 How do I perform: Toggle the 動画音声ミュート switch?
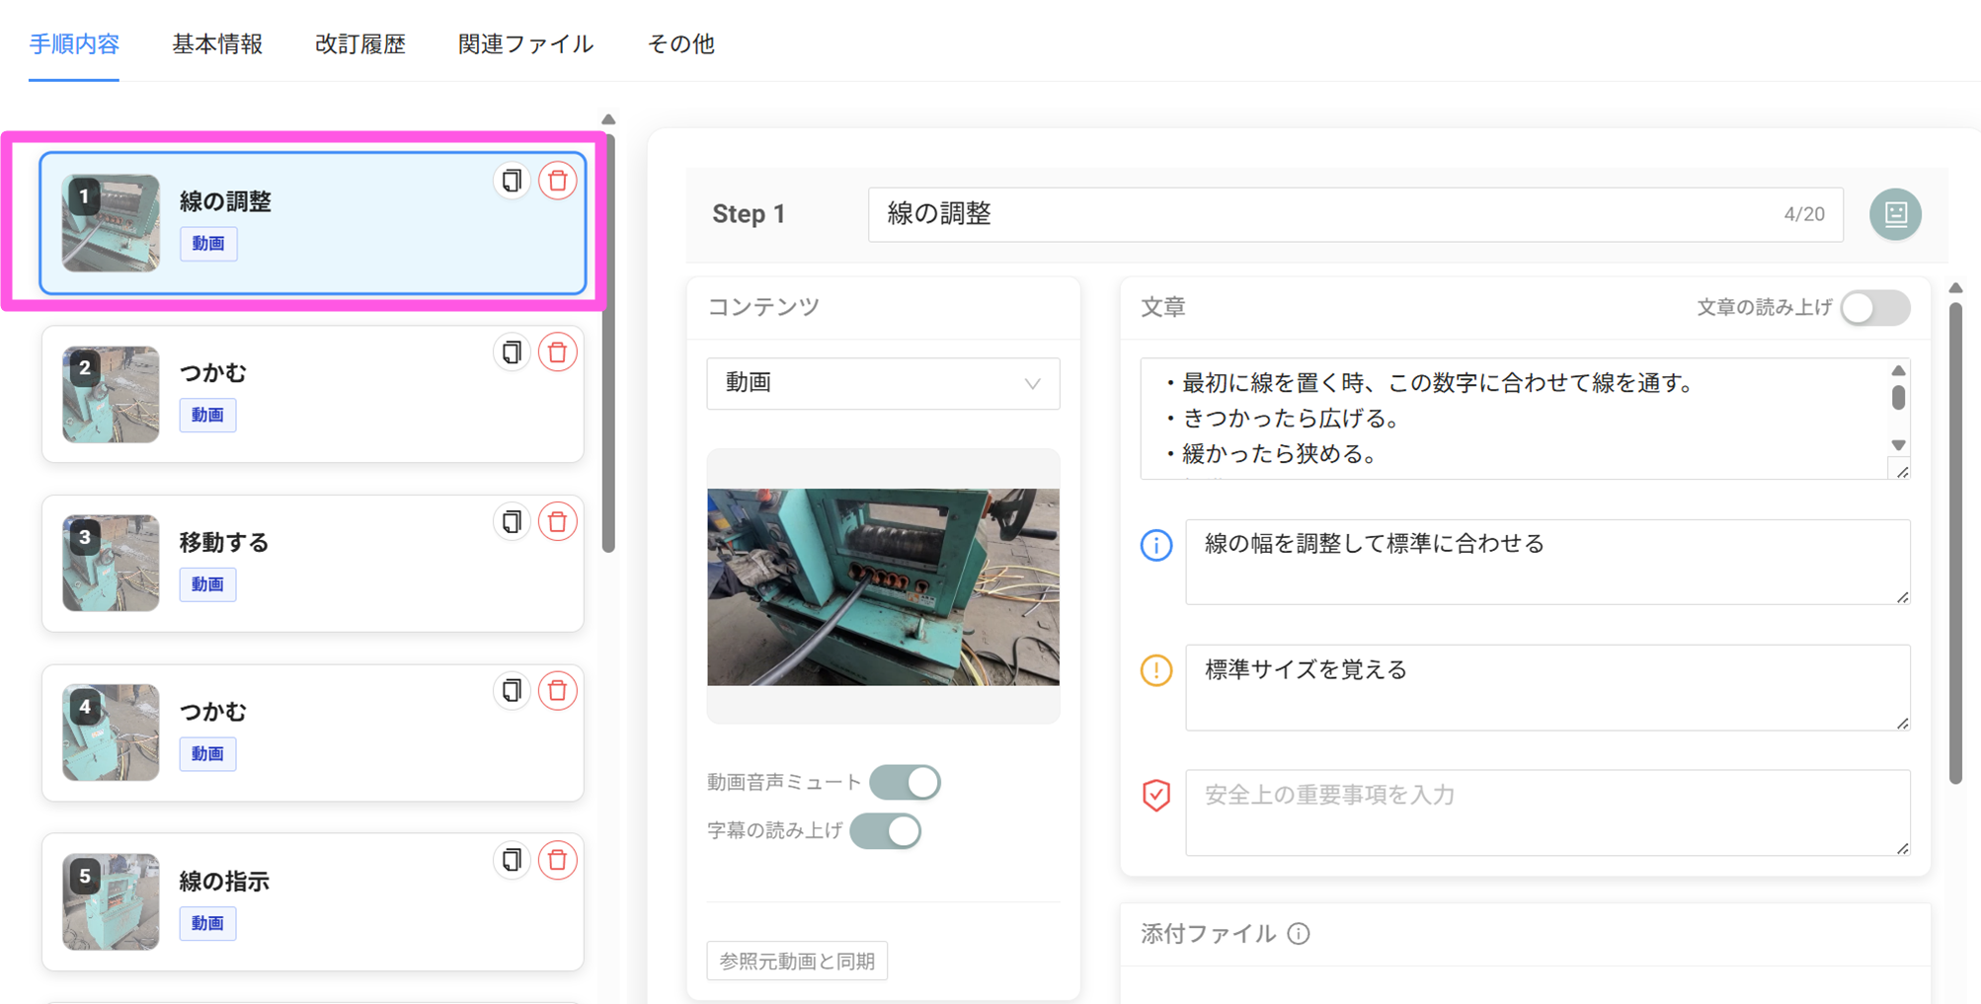click(x=905, y=782)
